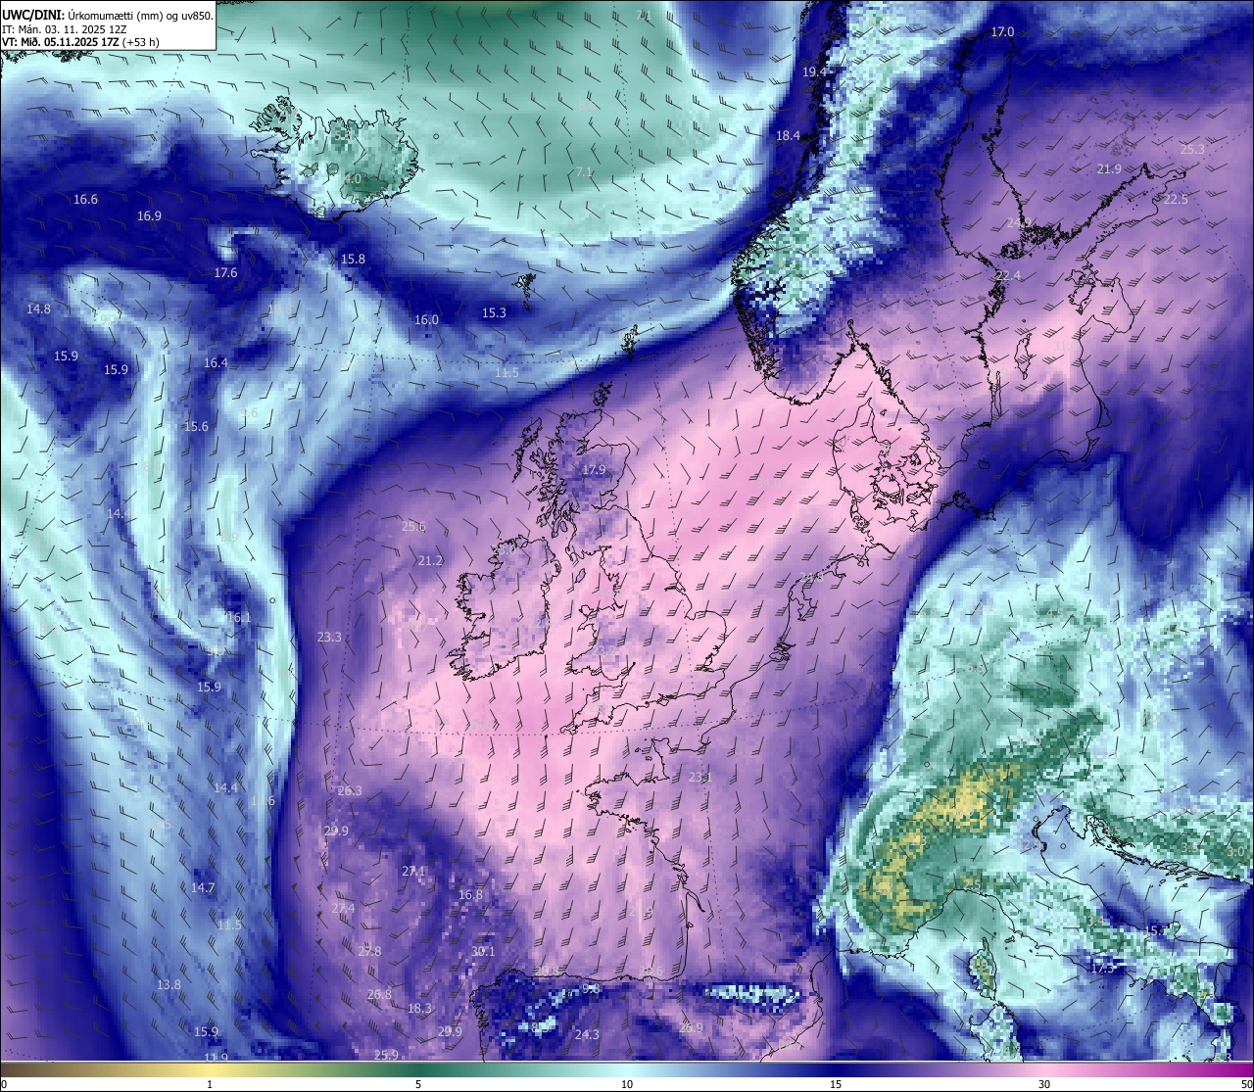Screen dimensions: 1254x1092
Task: Click the 'VT: Mið. 05.11.2025 17Z (+53 h)' line
Action: click(80, 42)
